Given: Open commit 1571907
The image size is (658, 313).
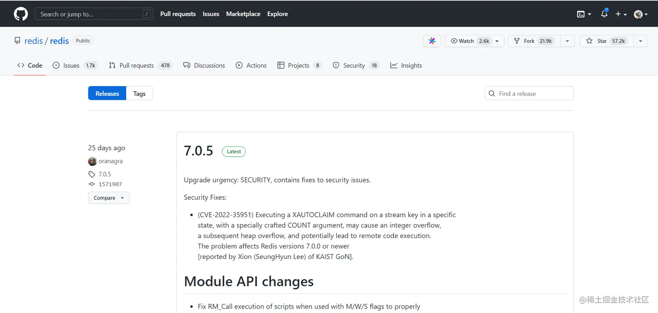Looking at the screenshot, I should click(x=110, y=184).
